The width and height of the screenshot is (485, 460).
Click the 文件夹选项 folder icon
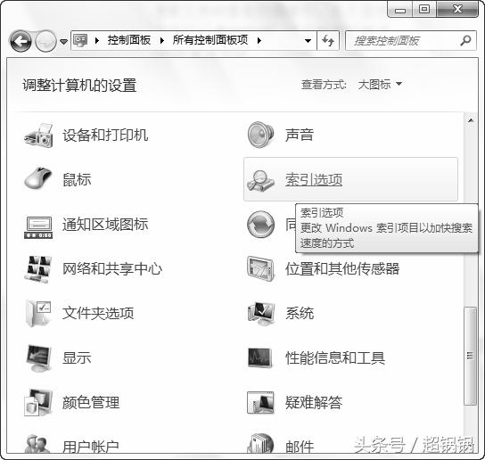(x=38, y=313)
